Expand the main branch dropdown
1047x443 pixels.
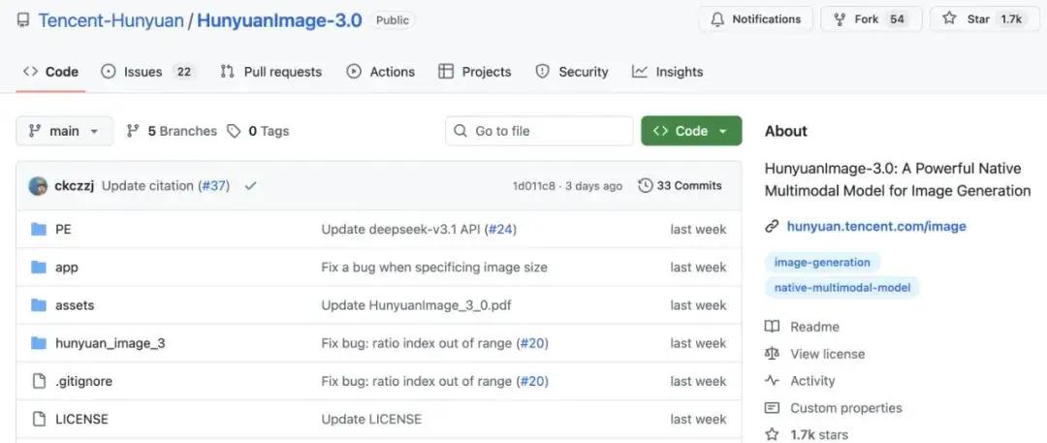(x=64, y=131)
